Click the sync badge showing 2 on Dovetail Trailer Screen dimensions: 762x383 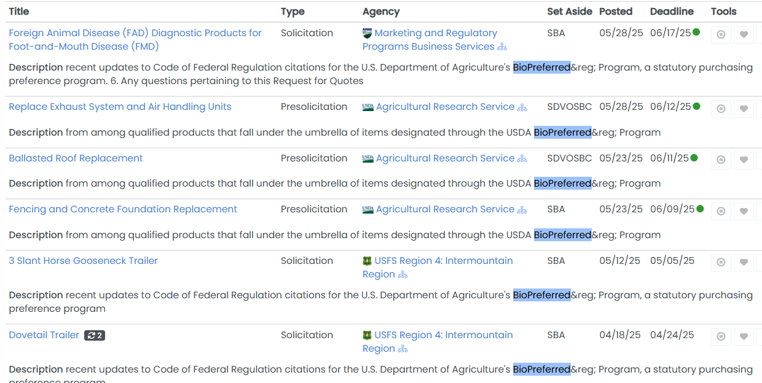pyautogui.click(x=94, y=335)
